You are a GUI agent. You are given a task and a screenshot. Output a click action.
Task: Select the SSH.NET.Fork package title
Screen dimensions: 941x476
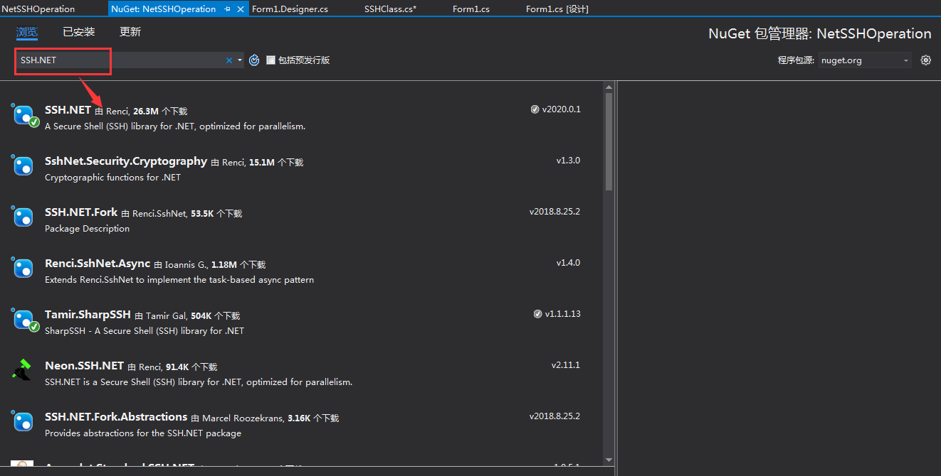(81, 212)
